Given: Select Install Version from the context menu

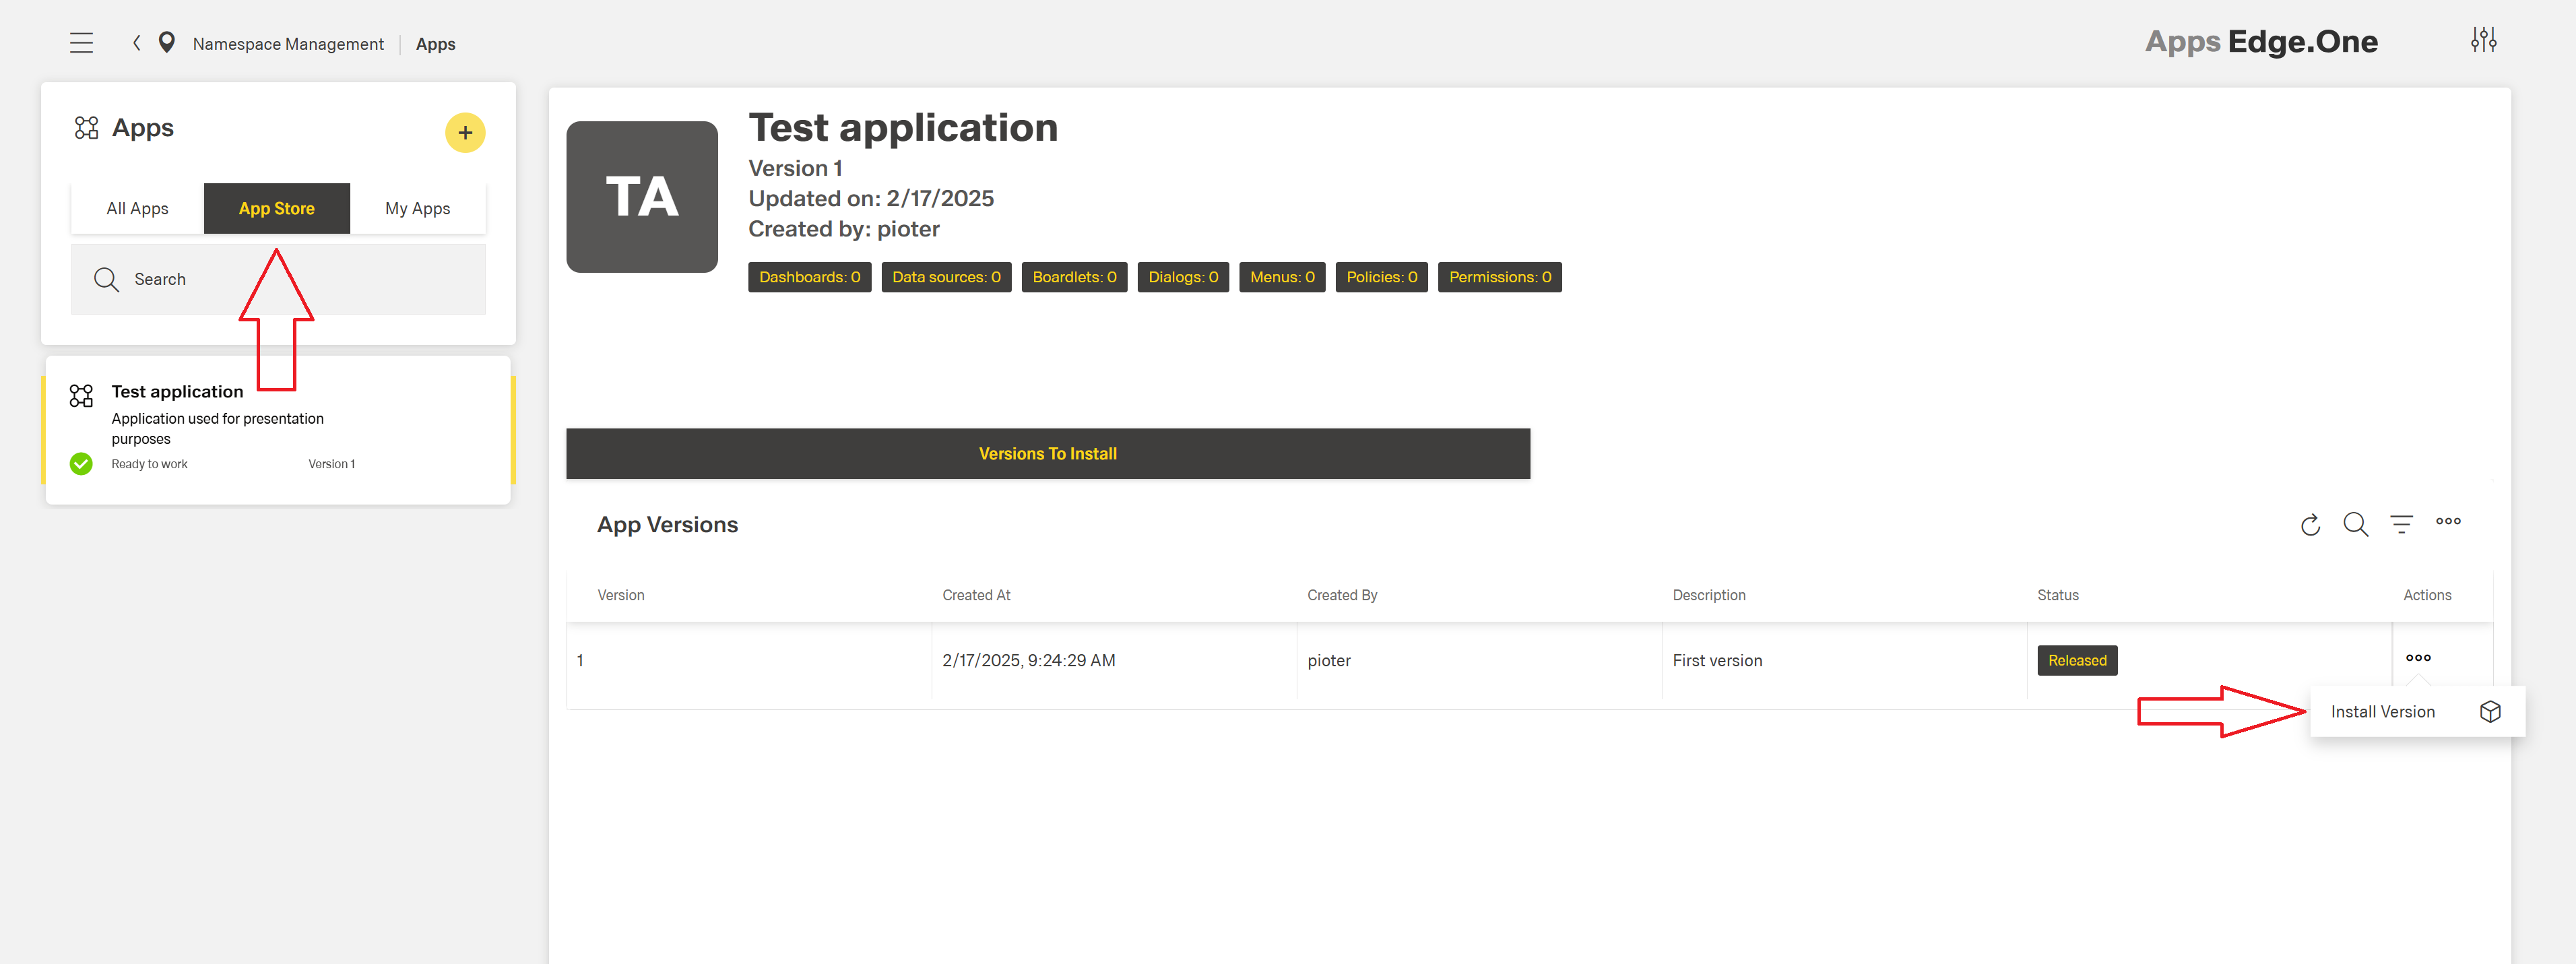Looking at the screenshot, I should point(2383,711).
